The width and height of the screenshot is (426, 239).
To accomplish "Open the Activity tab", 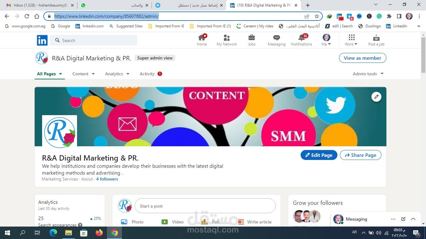I will [x=151, y=74].
